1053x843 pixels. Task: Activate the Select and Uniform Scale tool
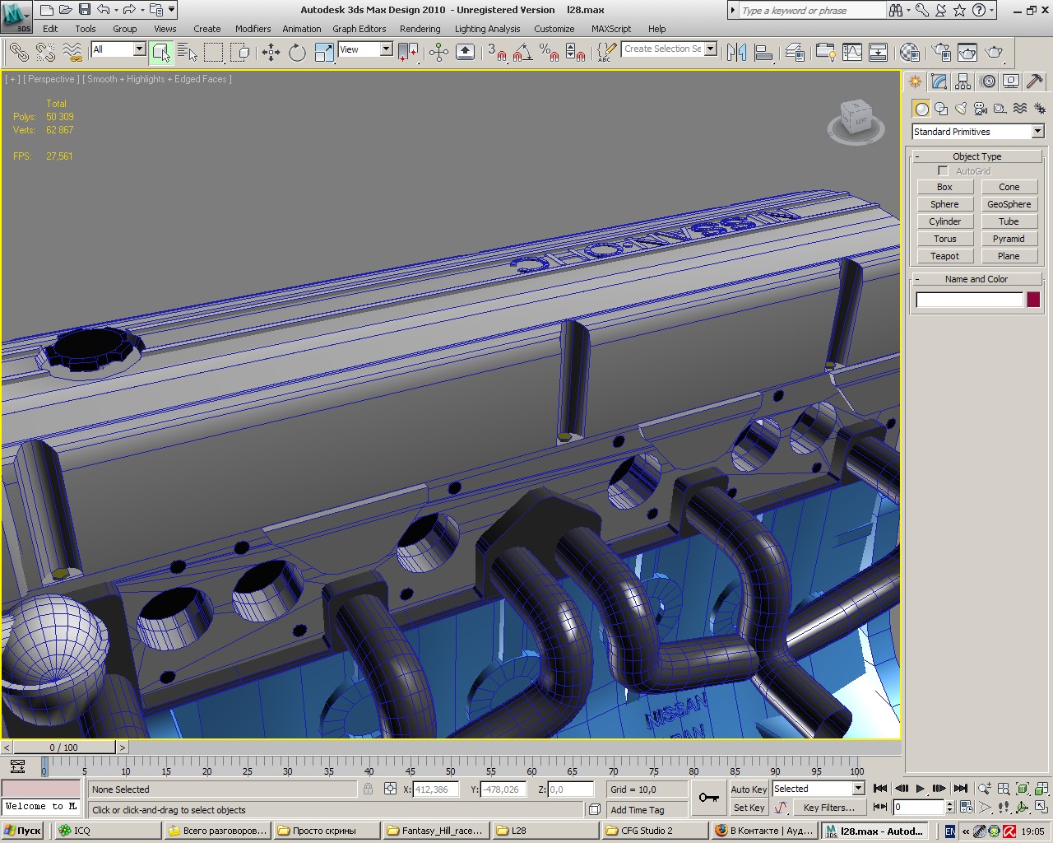(324, 53)
